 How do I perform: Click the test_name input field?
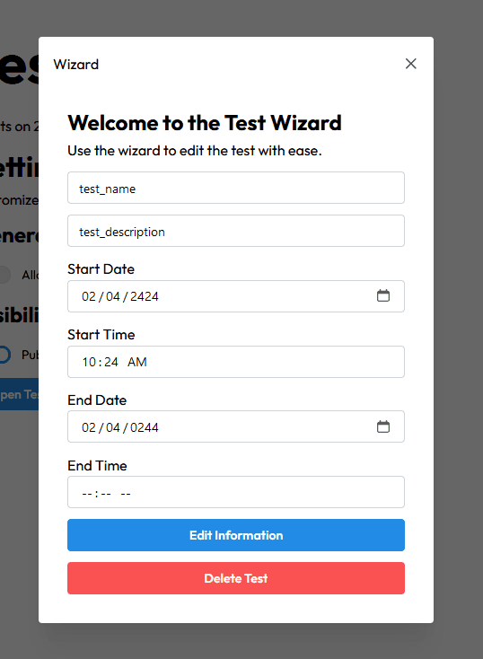236,188
